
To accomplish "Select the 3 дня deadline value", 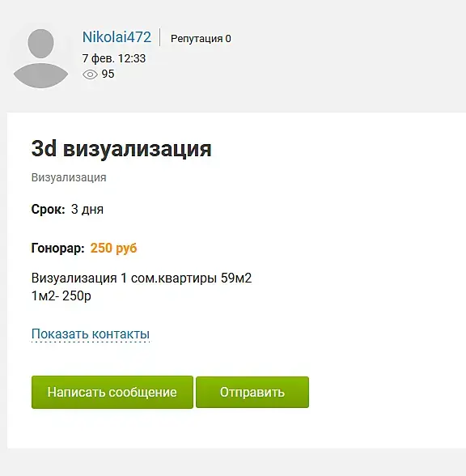I will pyautogui.click(x=87, y=210).
